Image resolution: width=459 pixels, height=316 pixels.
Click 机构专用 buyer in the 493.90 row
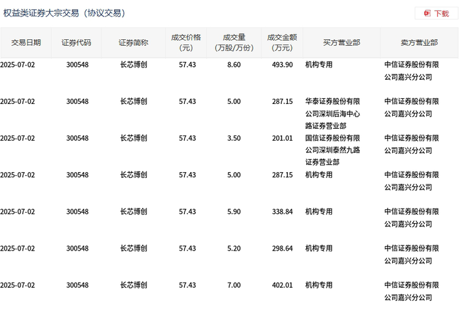coord(319,65)
